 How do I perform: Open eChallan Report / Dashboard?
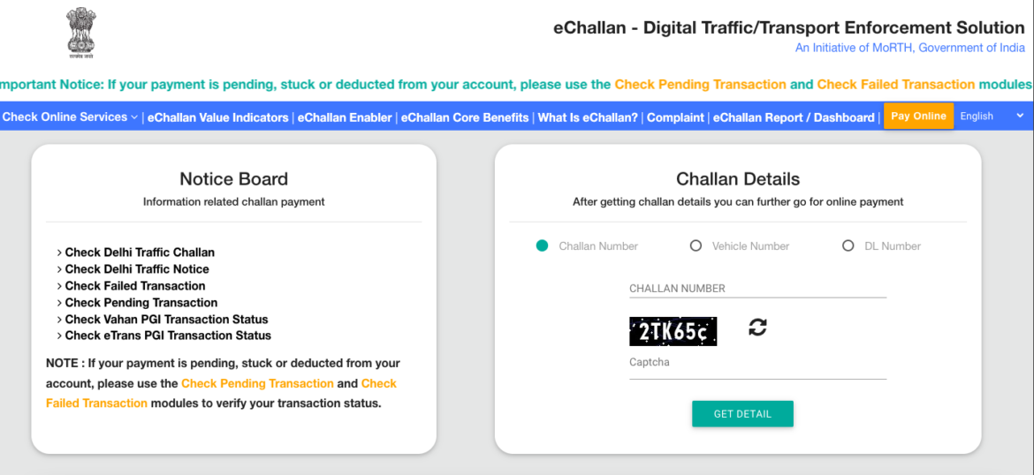coord(793,117)
